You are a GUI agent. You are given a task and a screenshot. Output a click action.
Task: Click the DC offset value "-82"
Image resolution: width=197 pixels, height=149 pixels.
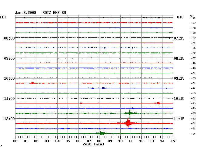pyautogui.click(x=193, y=53)
